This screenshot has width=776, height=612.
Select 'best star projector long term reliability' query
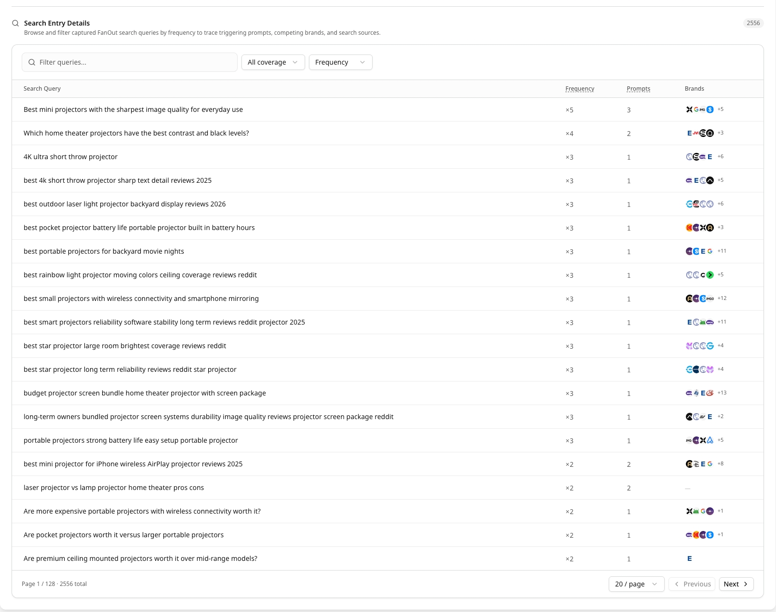tap(130, 369)
